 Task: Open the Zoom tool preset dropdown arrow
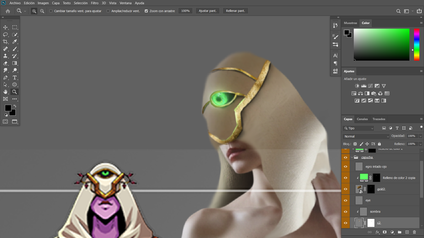25,11
